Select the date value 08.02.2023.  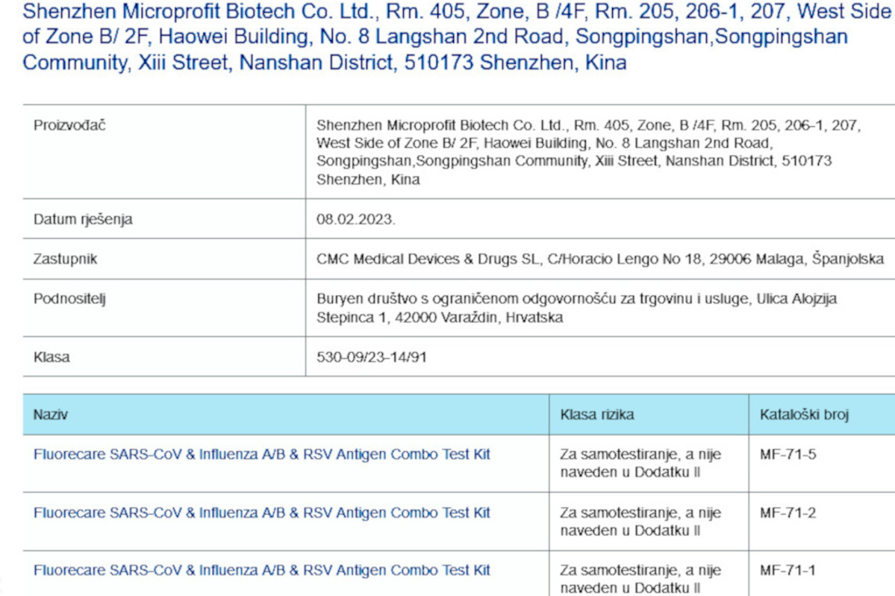355,219
